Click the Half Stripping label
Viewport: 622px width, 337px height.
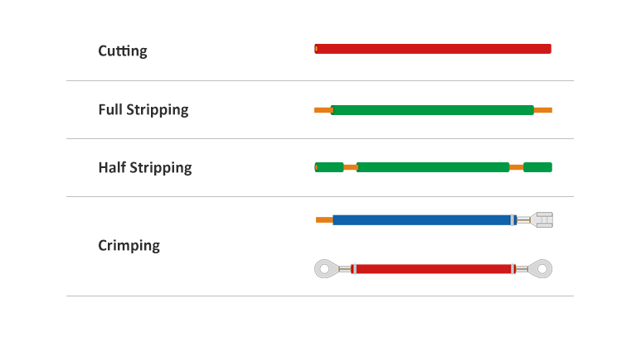[x=145, y=167]
